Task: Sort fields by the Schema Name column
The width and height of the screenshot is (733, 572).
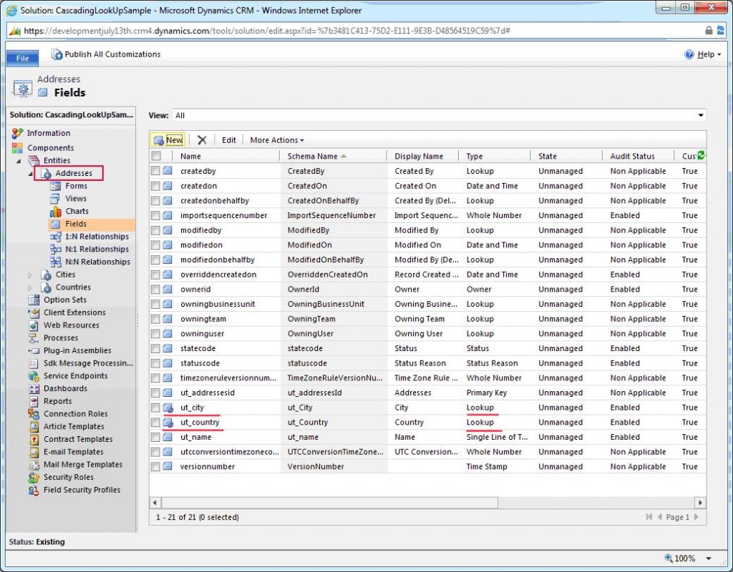Action: click(316, 155)
